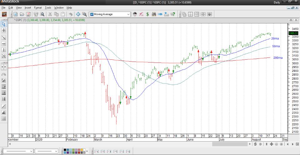Viewport: 300px width, 155px height.
Task: Pick the black color swatch
Action: (65, 150)
